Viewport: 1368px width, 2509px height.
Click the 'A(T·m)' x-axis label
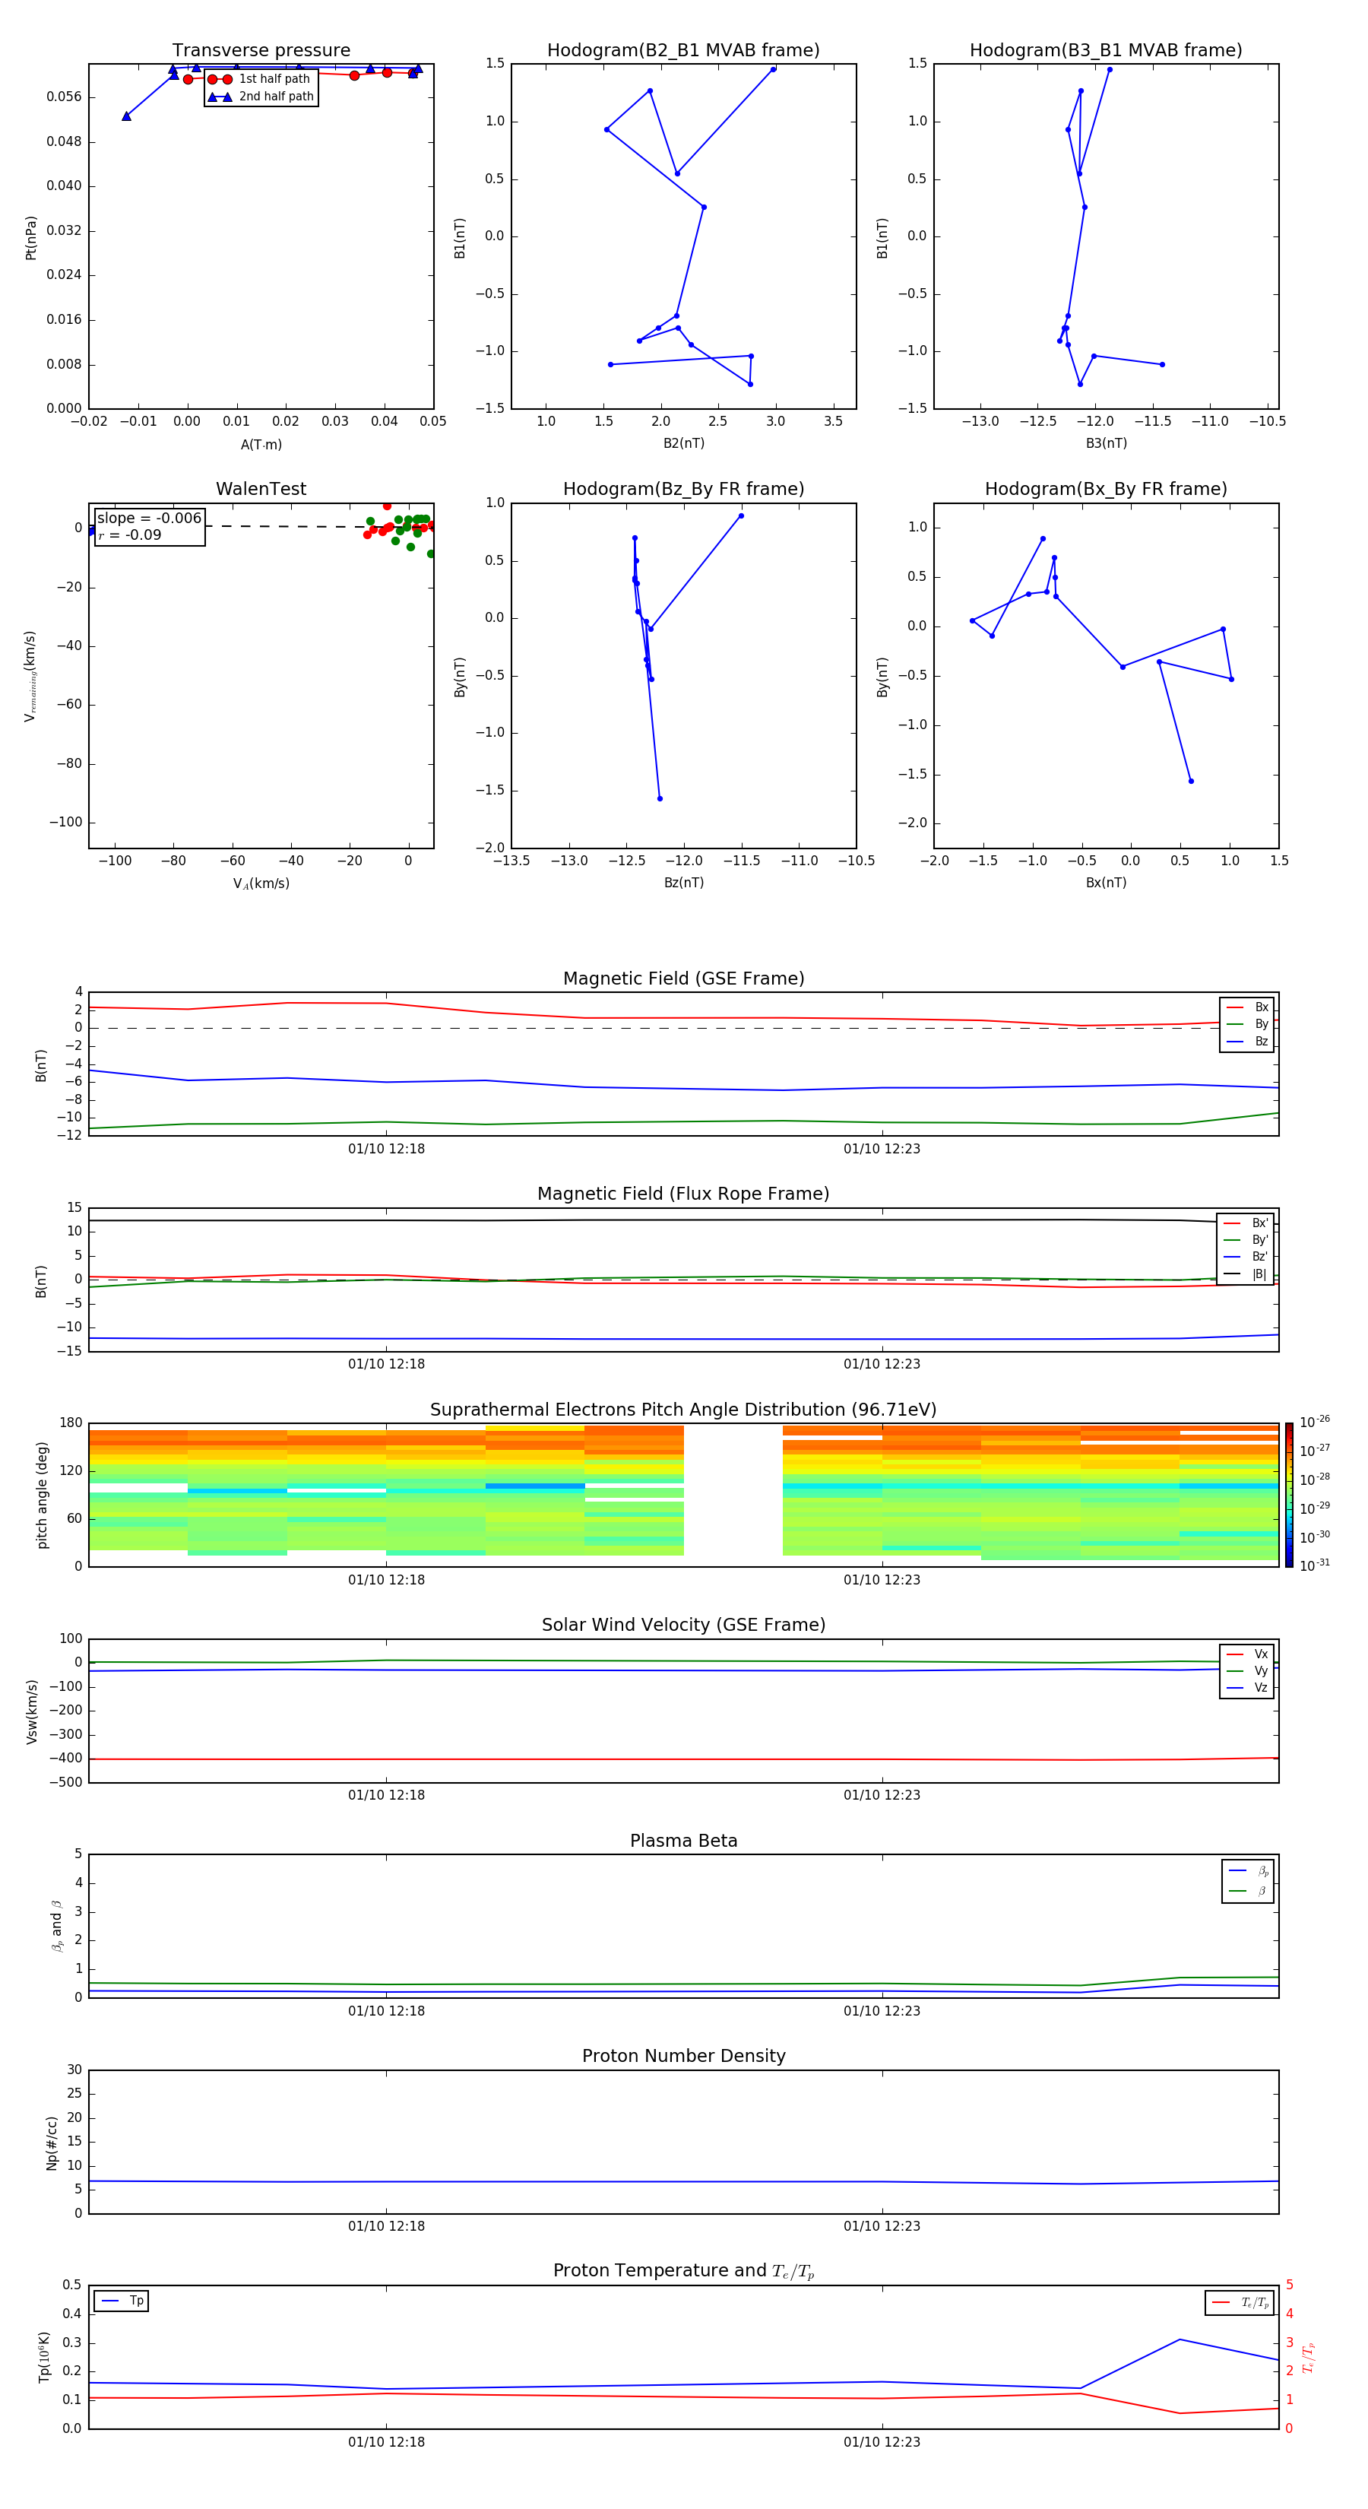tap(261, 445)
